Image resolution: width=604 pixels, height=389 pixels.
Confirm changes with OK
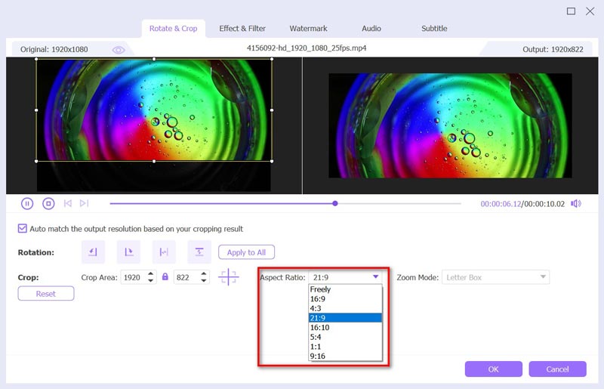[x=494, y=369]
